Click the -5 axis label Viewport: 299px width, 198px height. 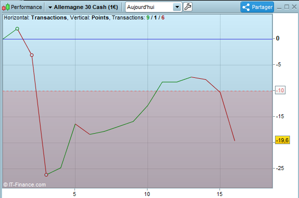[x=278, y=64]
